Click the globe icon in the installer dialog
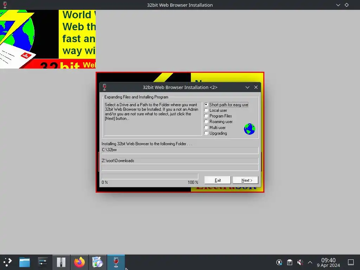The height and width of the screenshot is (270, 360). (249, 129)
